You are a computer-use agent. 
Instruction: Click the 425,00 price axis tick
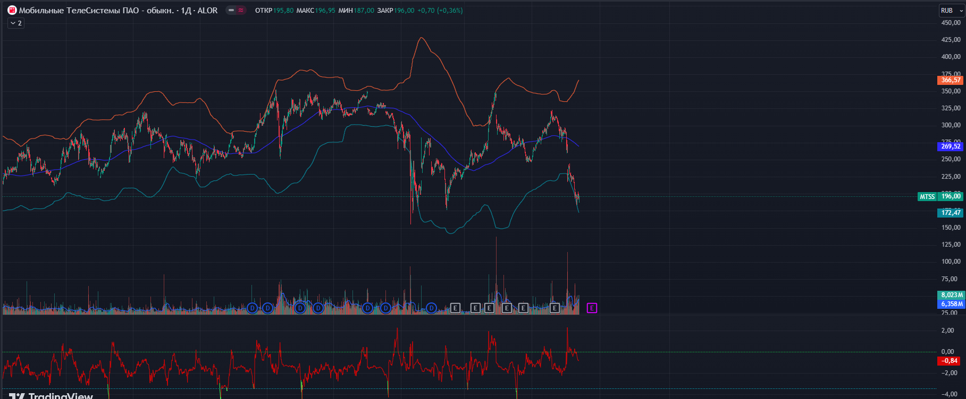pos(951,40)
